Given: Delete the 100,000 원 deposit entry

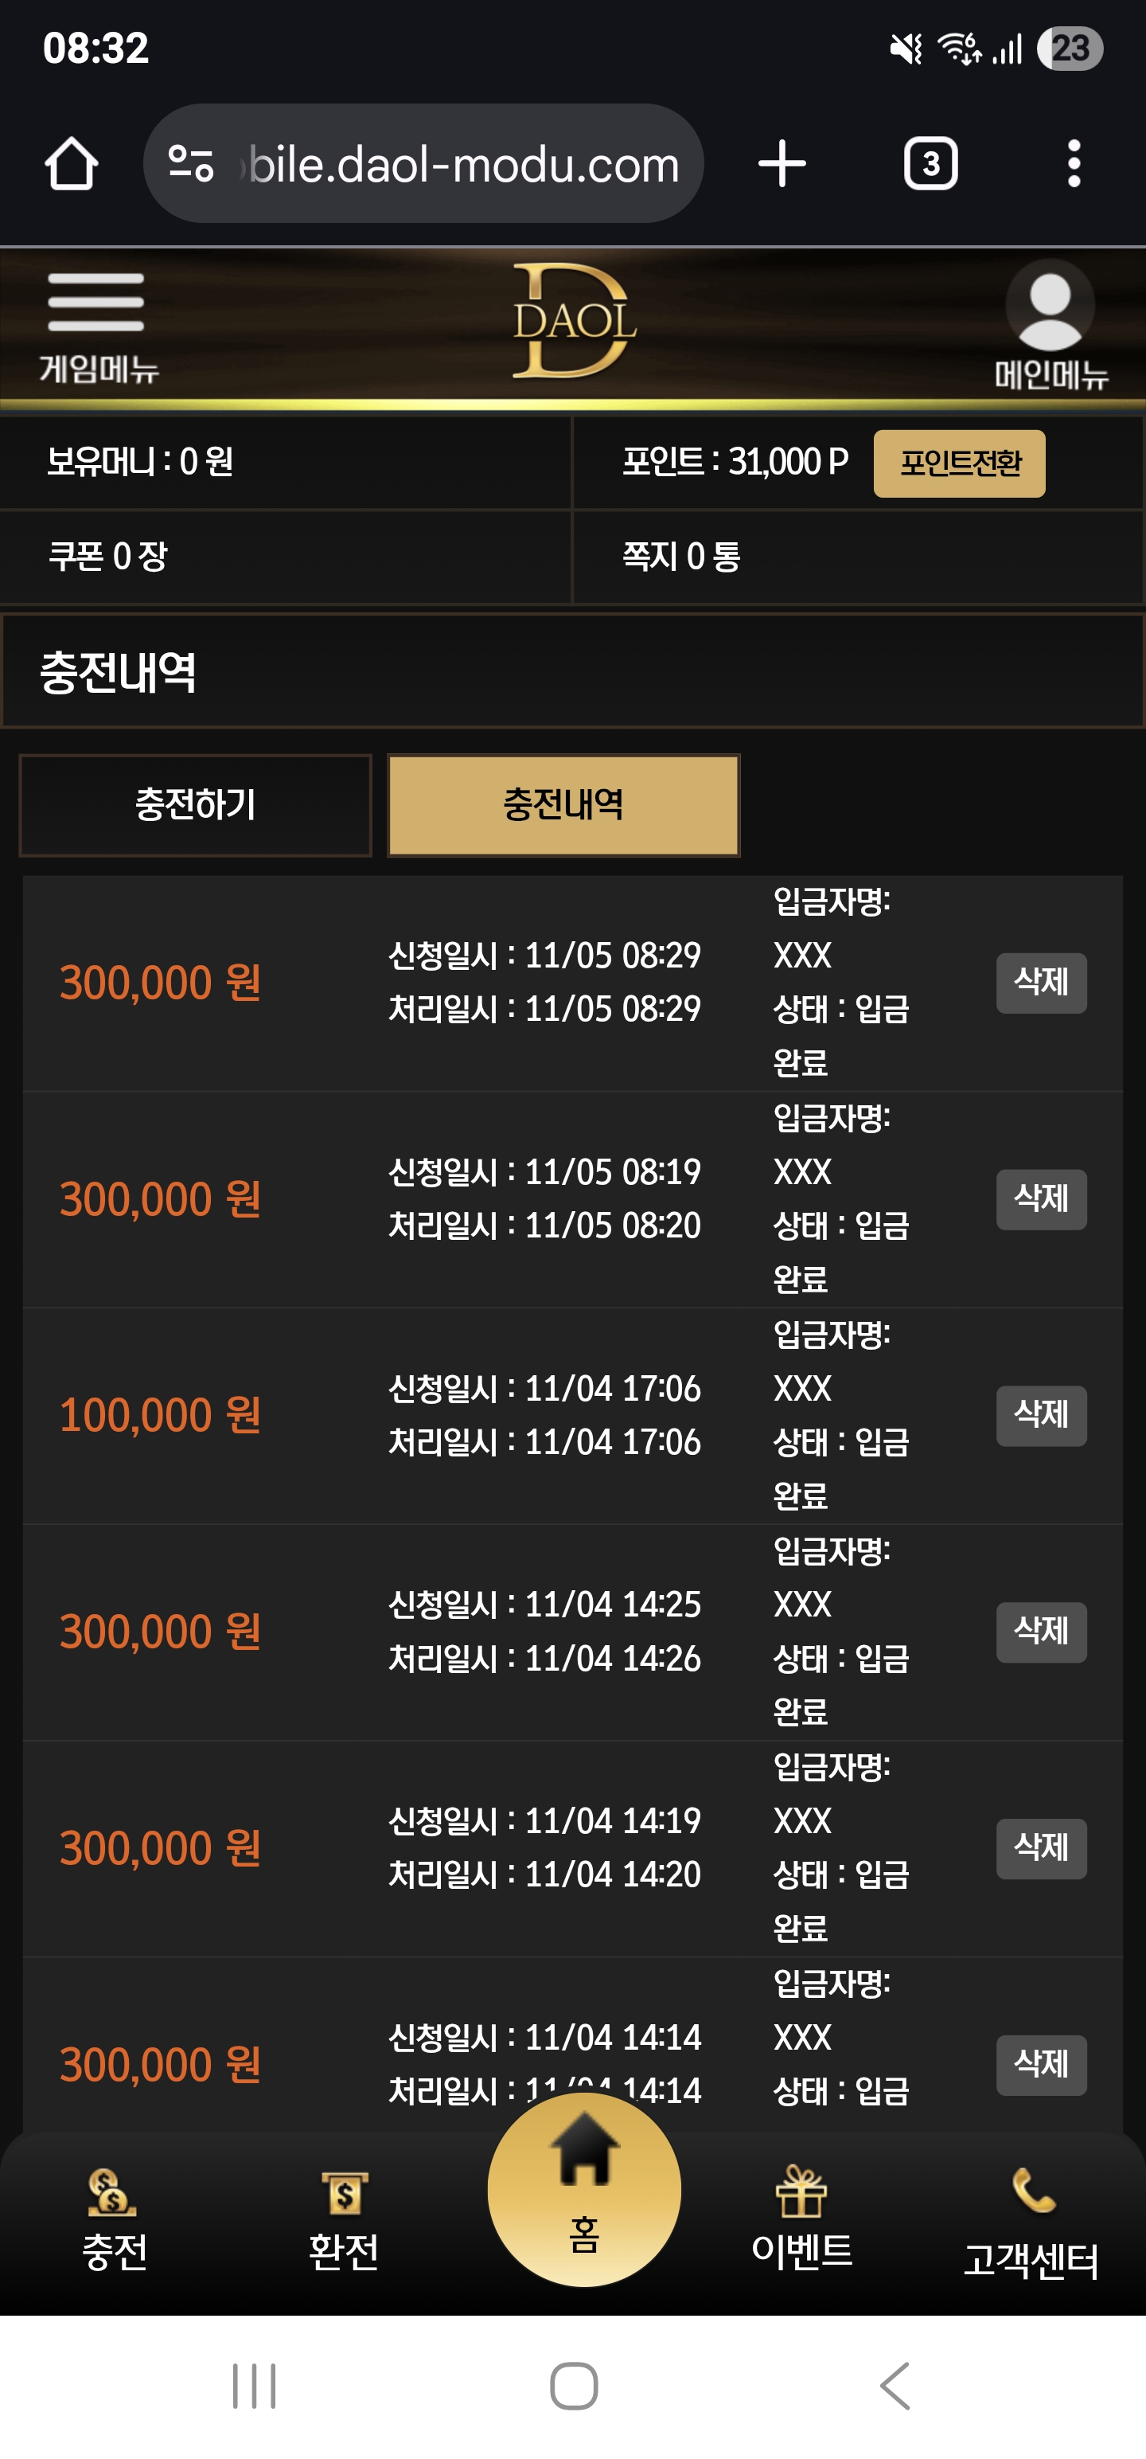Looking at the screenshot, I should point(1041,1415).
